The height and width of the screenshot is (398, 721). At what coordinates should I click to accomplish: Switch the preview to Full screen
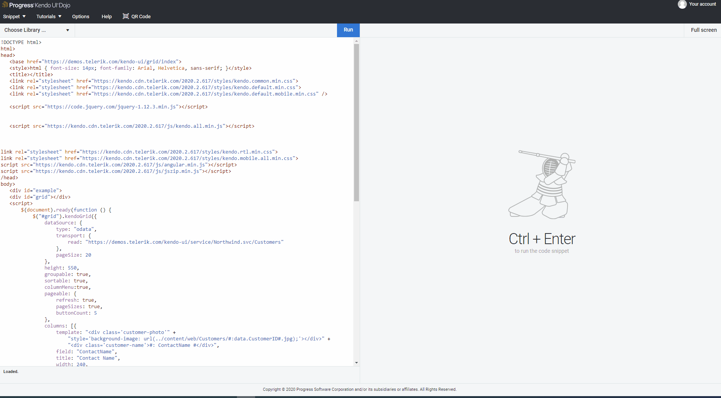pyautogui.click(x=704, y=30)
